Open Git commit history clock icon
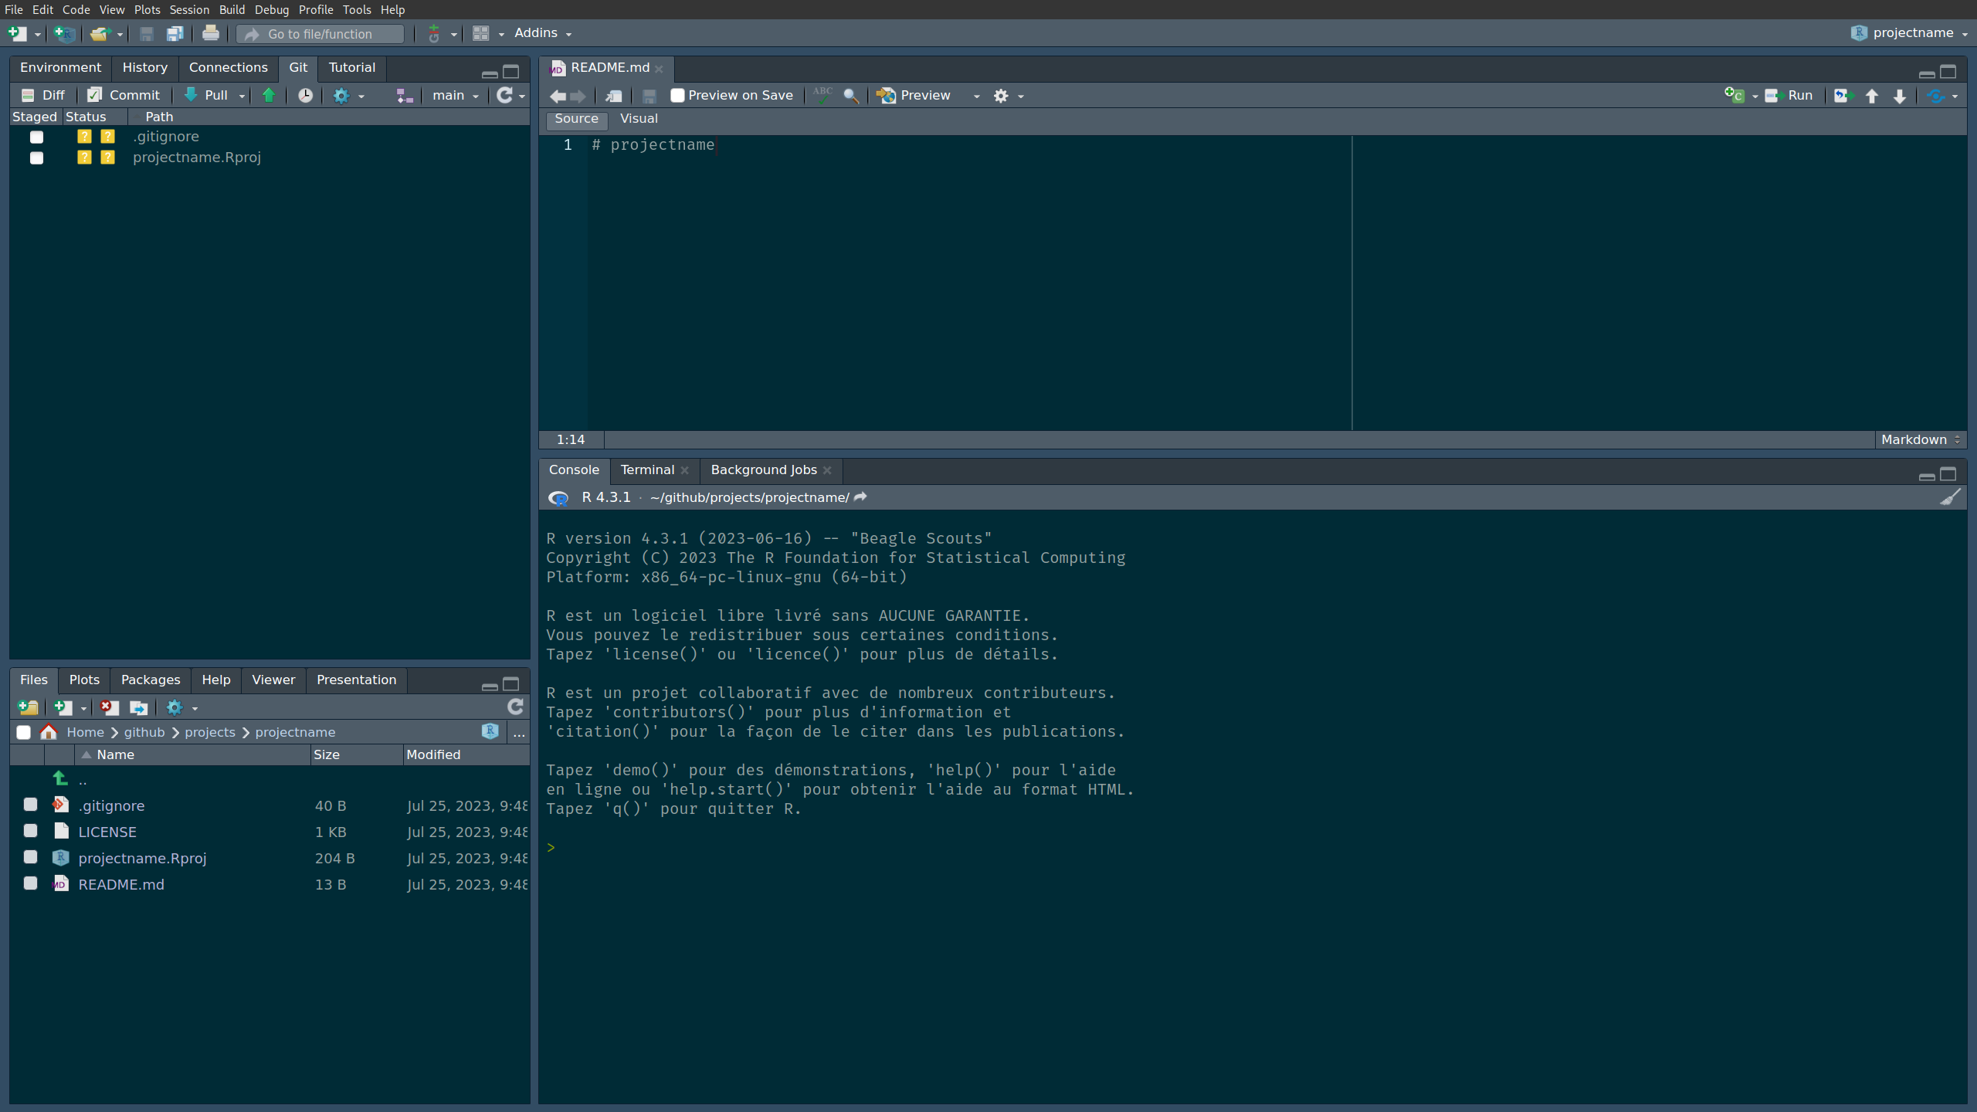Screen dimensions: 1977x1112 (x=306, y=95)
